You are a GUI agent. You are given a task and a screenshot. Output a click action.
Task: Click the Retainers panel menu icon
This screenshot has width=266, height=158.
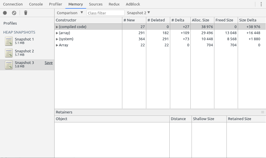pyautogui.click(x=263, y=112)
